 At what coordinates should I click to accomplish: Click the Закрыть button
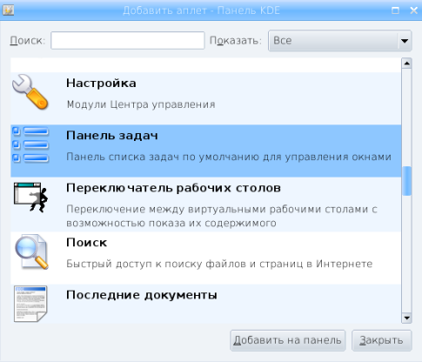381,340
